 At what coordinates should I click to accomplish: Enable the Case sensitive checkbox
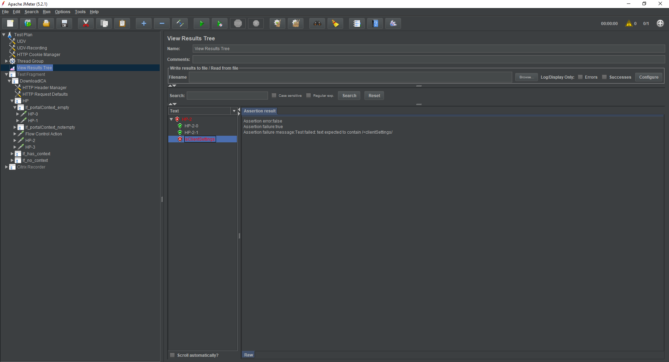[x=274, y=95]
